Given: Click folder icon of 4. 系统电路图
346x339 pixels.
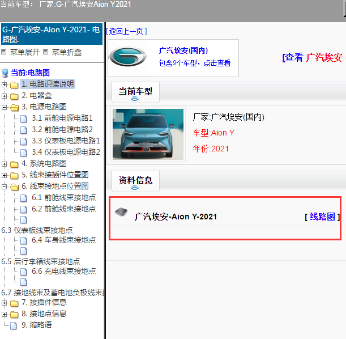Looking at the screenshot, I should click(x=14, y=164).
